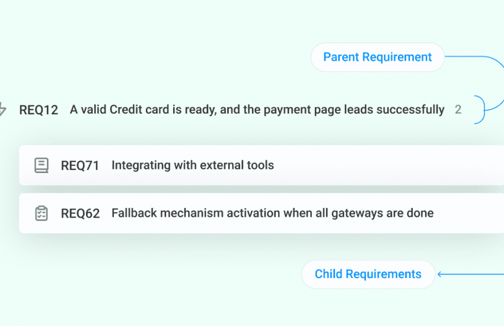Click the book icon in the REQ71 row
This screenshot has height=326, width=504.
pos(42,165)
